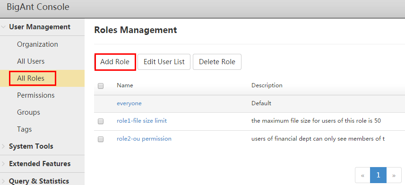405x185 pixels.
Task: Click the Delete Role button
Action: (x=217, y=62)
